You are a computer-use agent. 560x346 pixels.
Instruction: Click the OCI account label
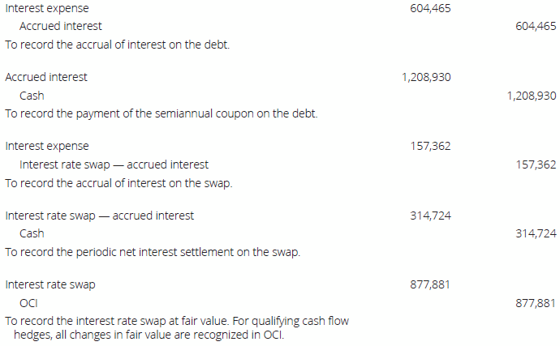coord(28,303)
